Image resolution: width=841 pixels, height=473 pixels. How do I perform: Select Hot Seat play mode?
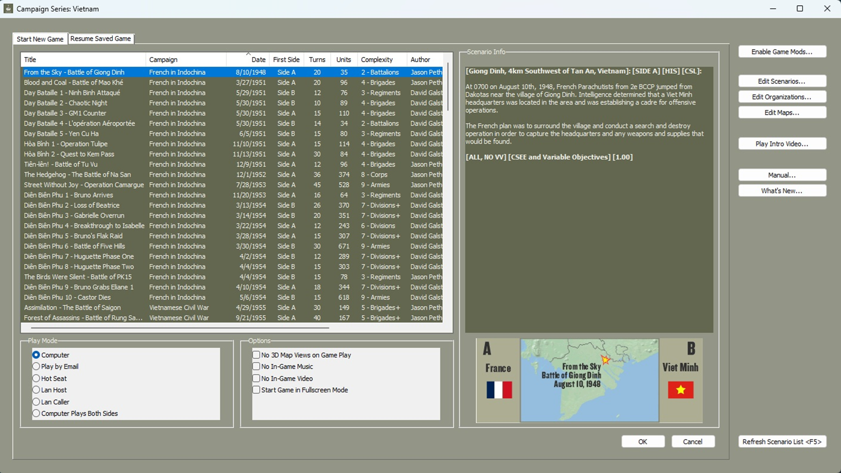[36, 378]
